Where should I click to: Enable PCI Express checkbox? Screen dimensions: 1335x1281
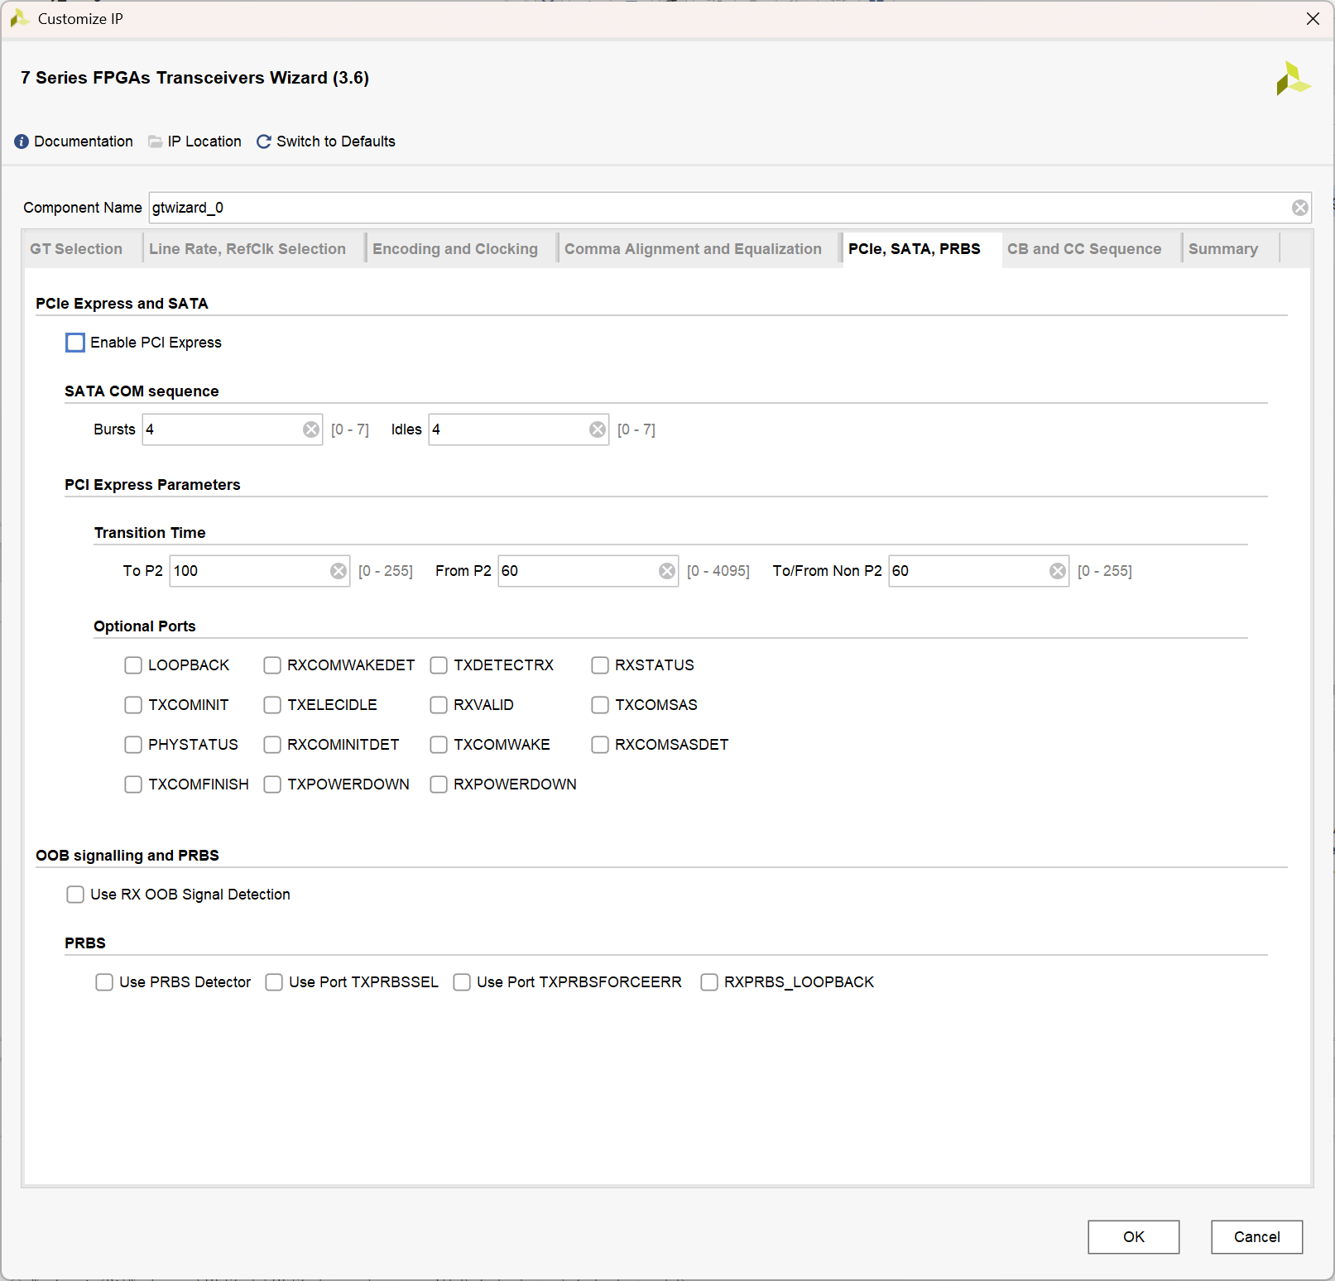(75, 343)
